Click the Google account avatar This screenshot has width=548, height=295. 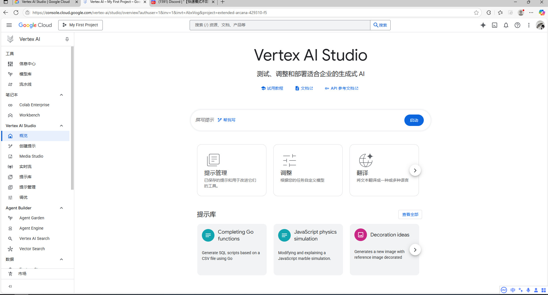pyautogui.click(x=540, y=25)
